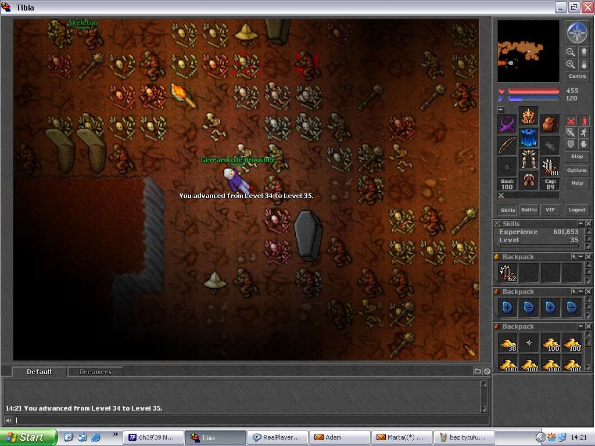Go up a container in arrows Backpack

tap(574, 257)
